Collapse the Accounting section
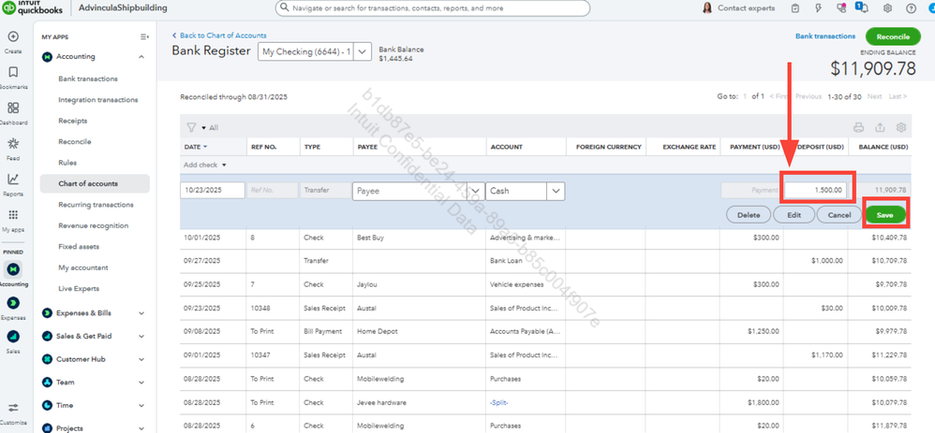 (x=141, y=57)
